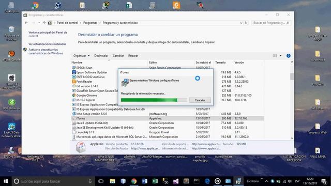Expand the view options dropdown arrow
Image resolution: width=331 pixels, height=186 pixels.
pos(280,56)
